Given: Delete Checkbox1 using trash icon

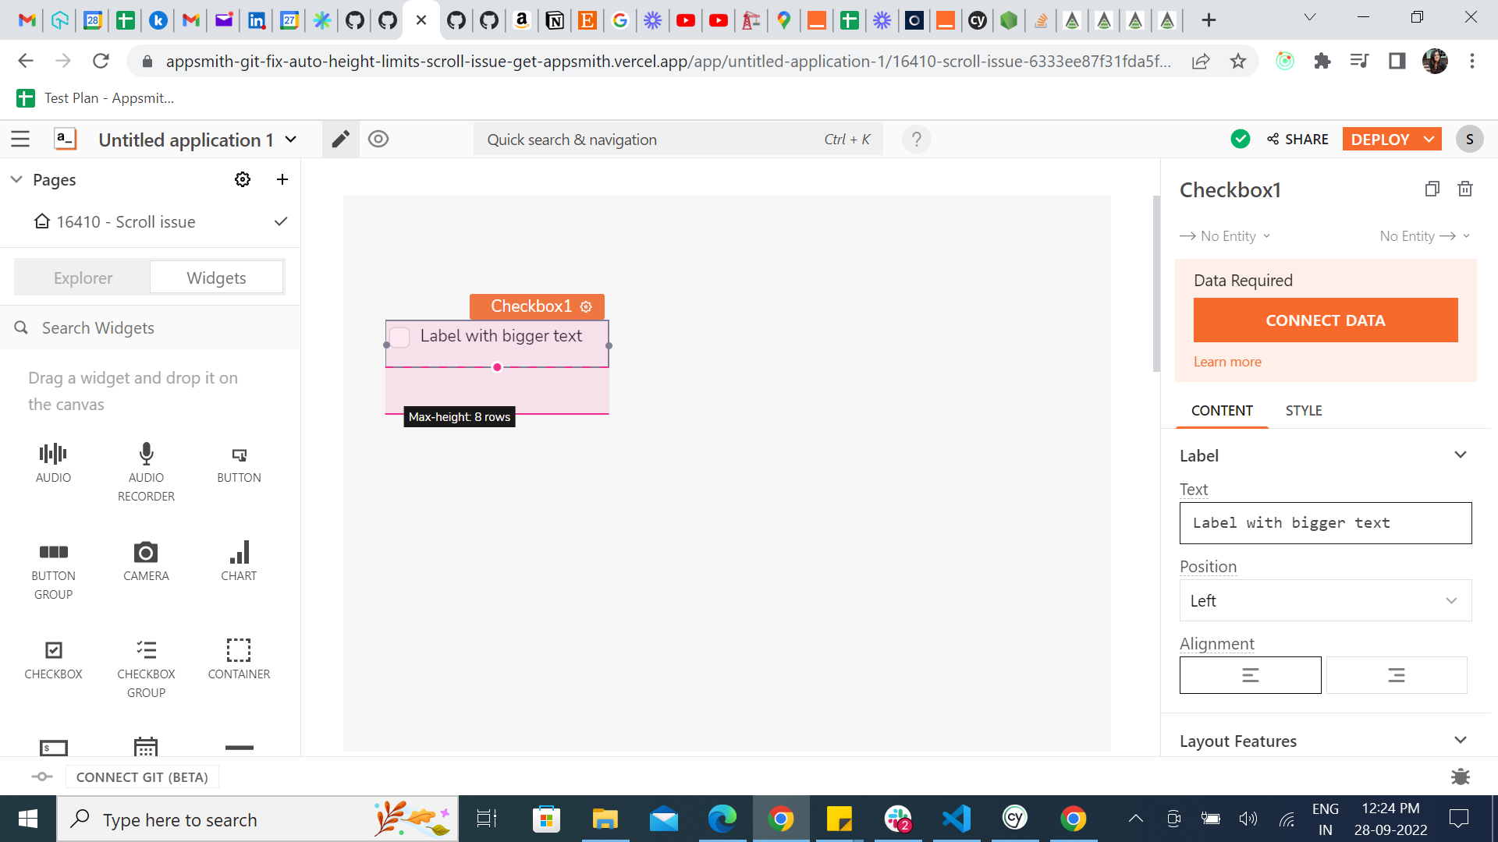Looking at the screenshot, I should click(x=1465, y=189).
